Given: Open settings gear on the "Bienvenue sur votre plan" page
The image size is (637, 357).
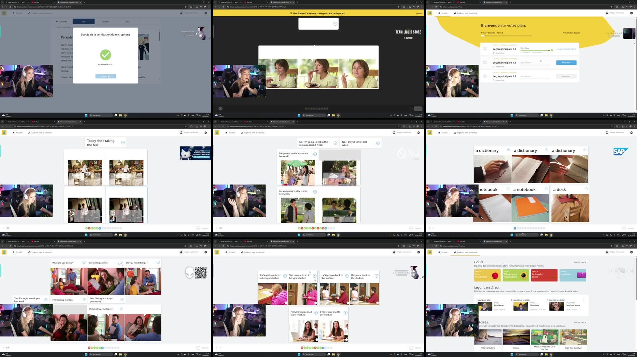Looking at the screenshot, I should click(x=631, y=13).
